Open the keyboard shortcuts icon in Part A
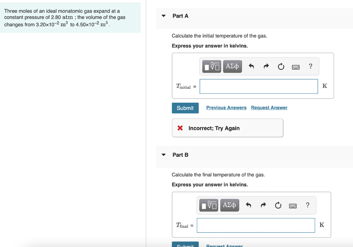 point(295,66)
